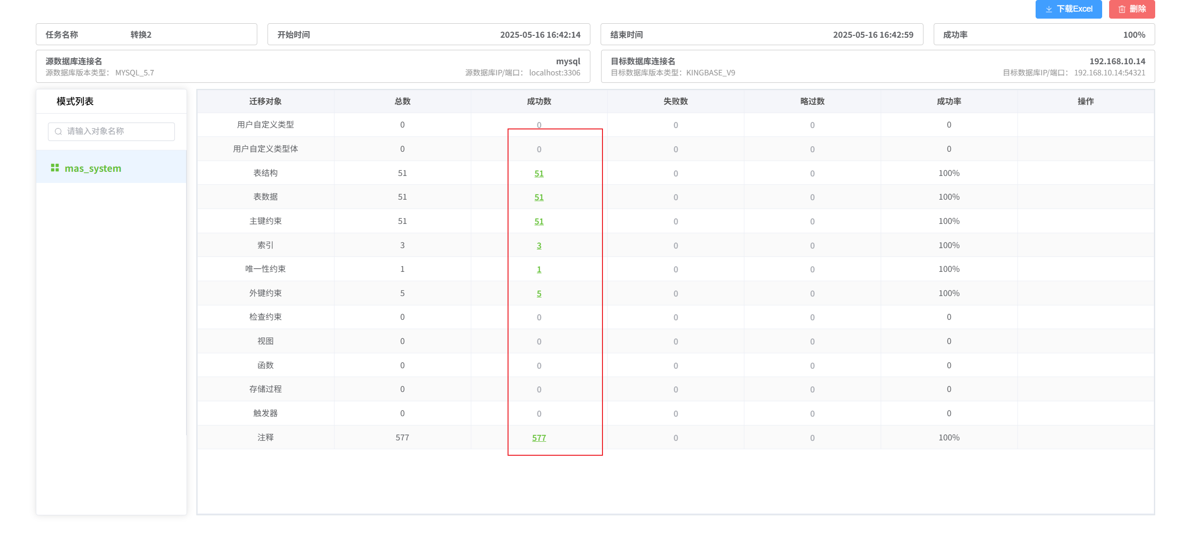Open the 51 success link for 主键约束

click(539, 221)
